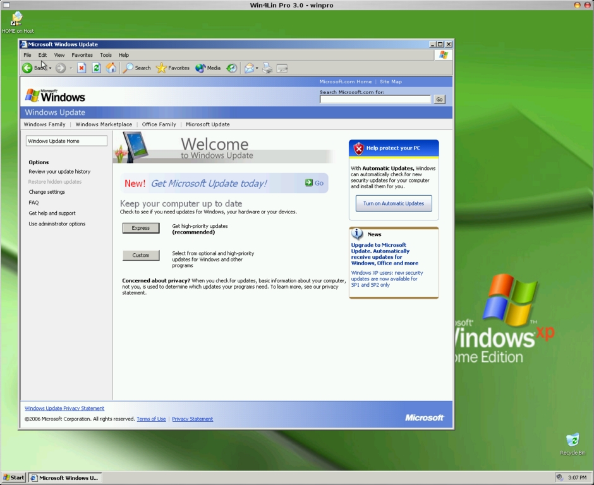Open the Start menu on the taskbar
Screen dimensions: 594x485
[13, 477]
